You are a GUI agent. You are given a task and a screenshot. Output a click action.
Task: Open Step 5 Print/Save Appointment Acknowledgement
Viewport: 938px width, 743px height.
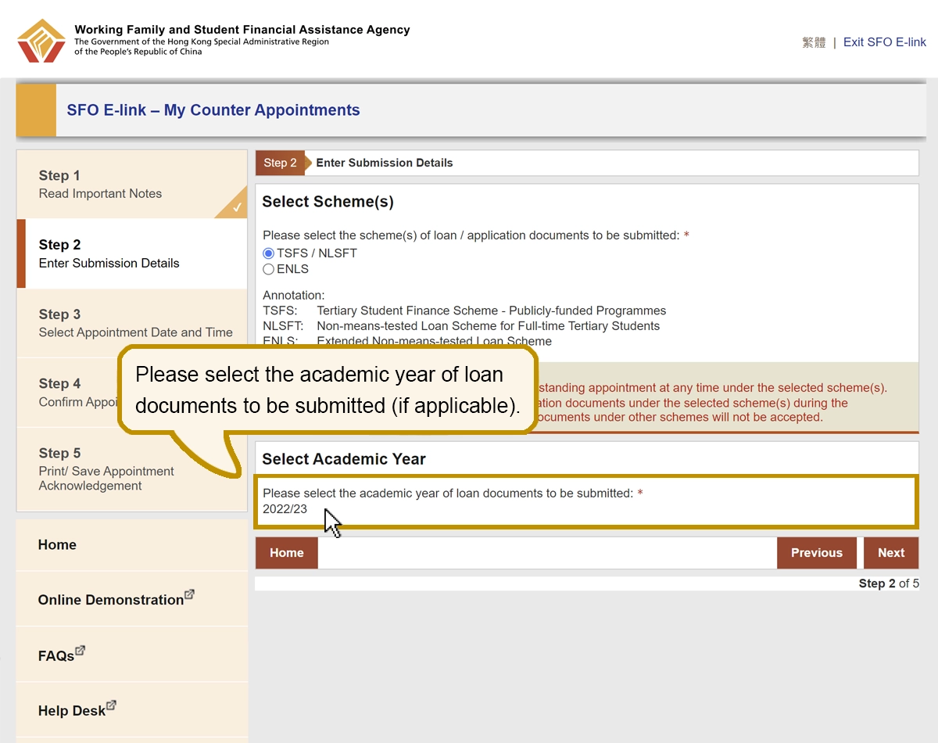click(132, 469)
